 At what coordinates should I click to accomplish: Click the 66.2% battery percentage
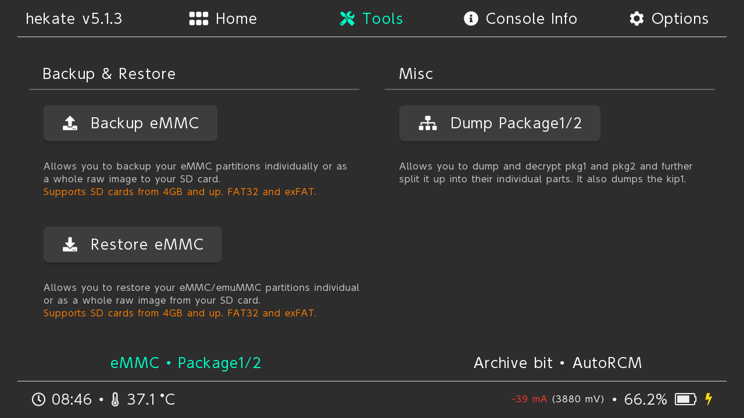tap(646, 399)
